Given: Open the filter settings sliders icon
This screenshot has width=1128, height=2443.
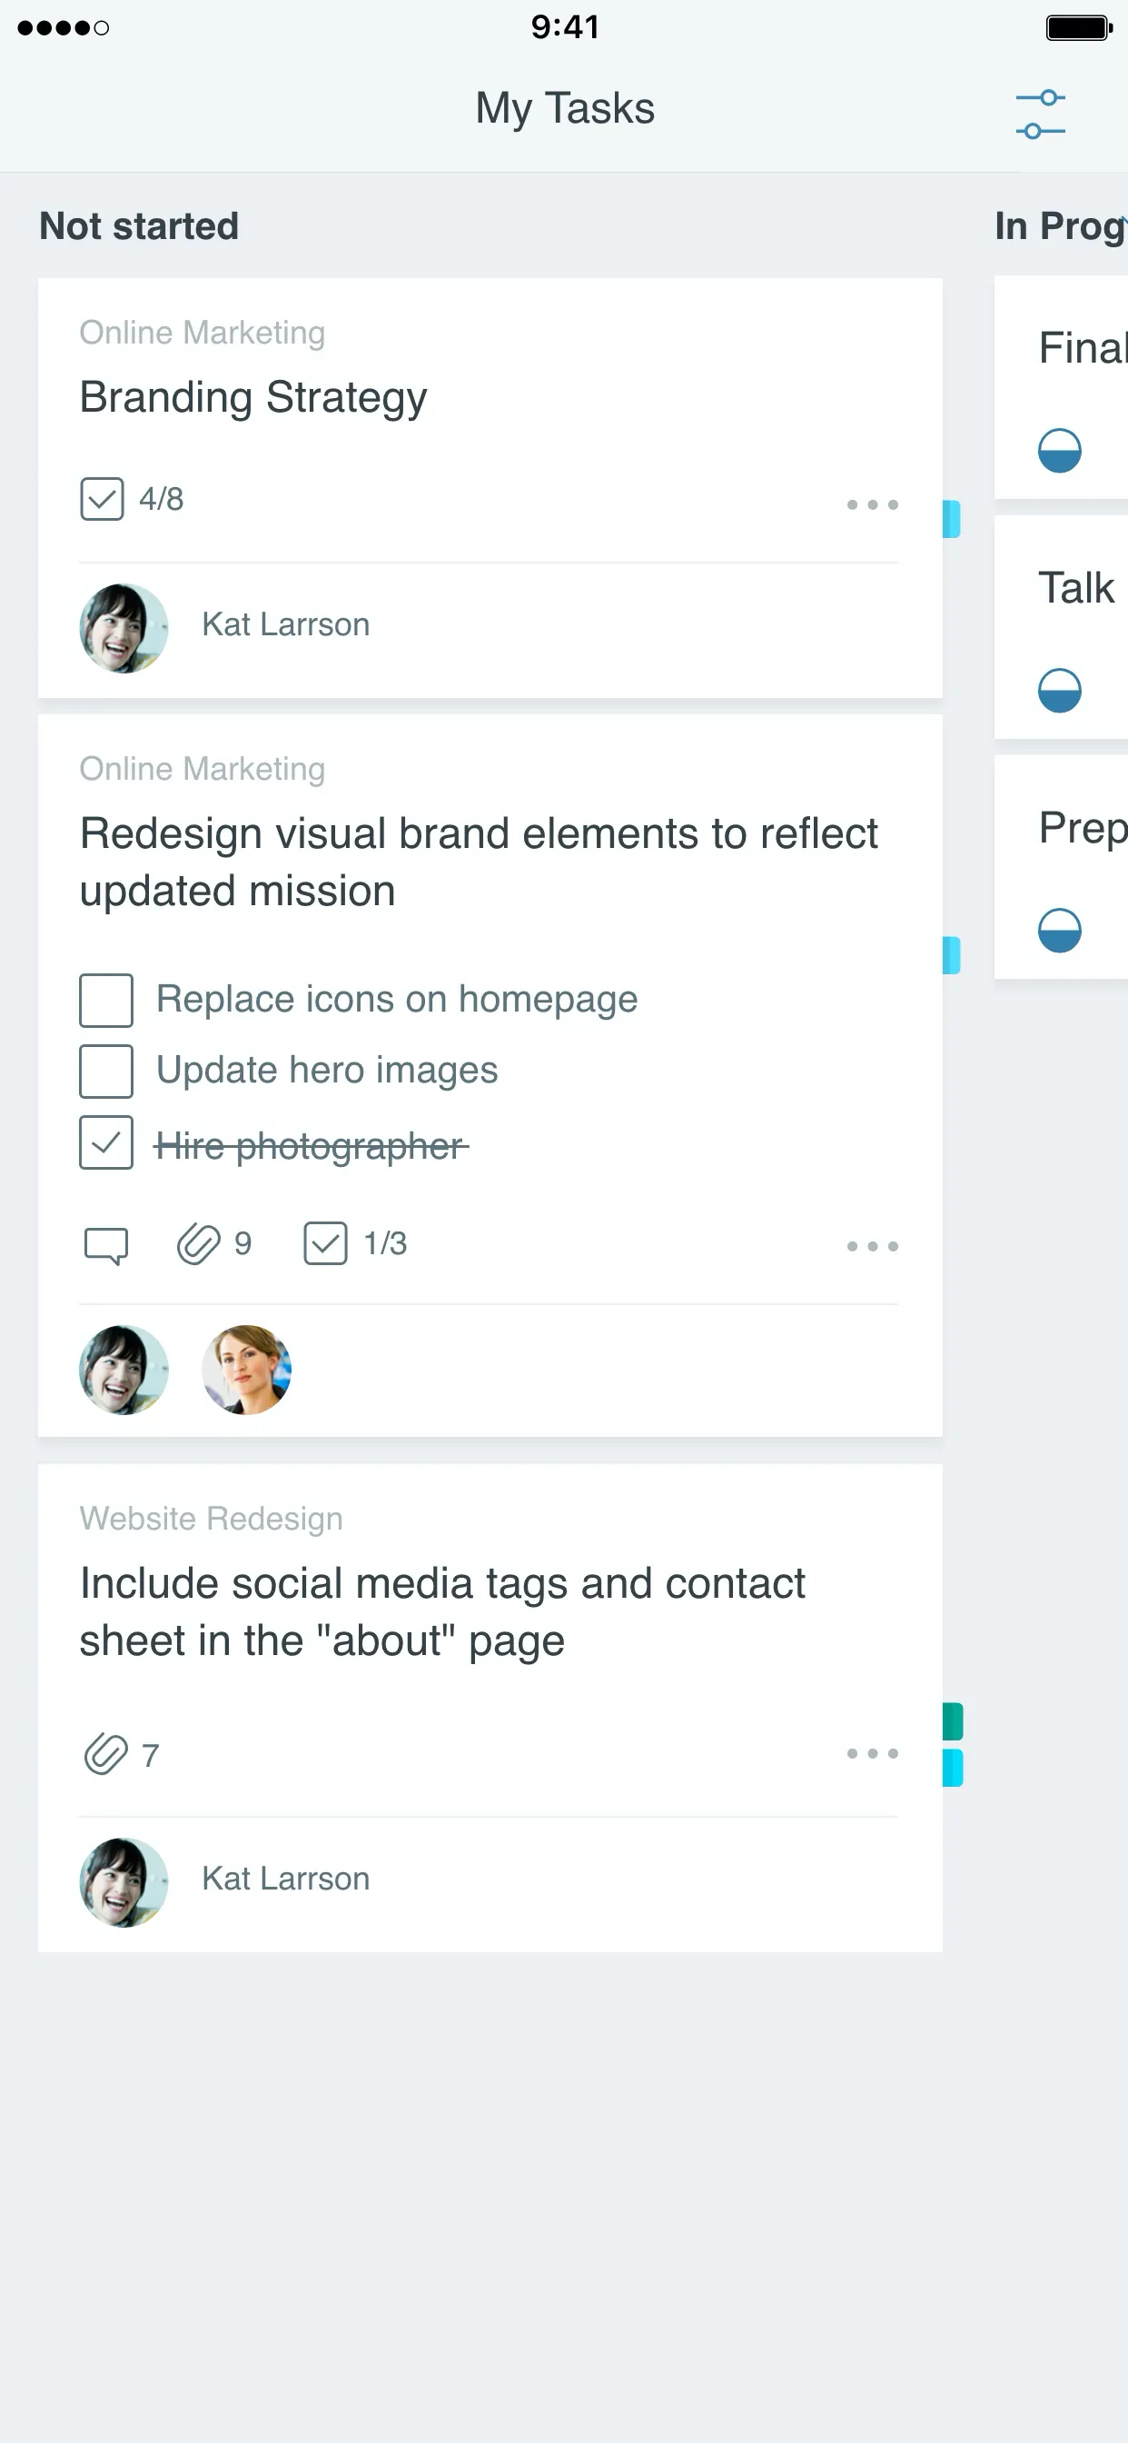Looking at the screenshot, I should click(x=1040, y=114).
